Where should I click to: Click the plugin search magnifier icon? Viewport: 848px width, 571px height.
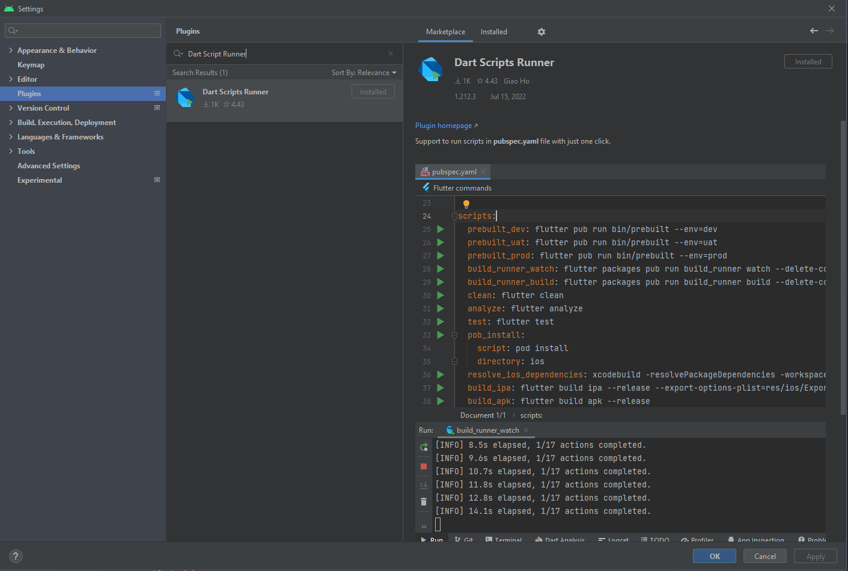[178, 53]
